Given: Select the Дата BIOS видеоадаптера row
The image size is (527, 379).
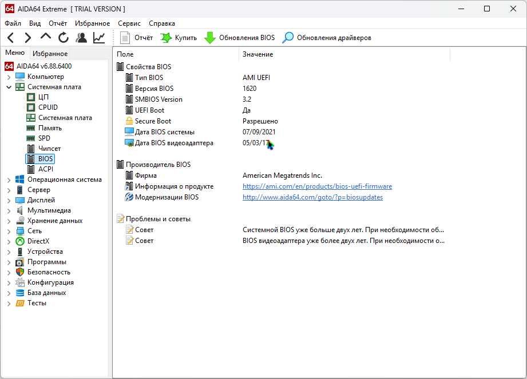Looking at the screenshot, I should 282,143.
